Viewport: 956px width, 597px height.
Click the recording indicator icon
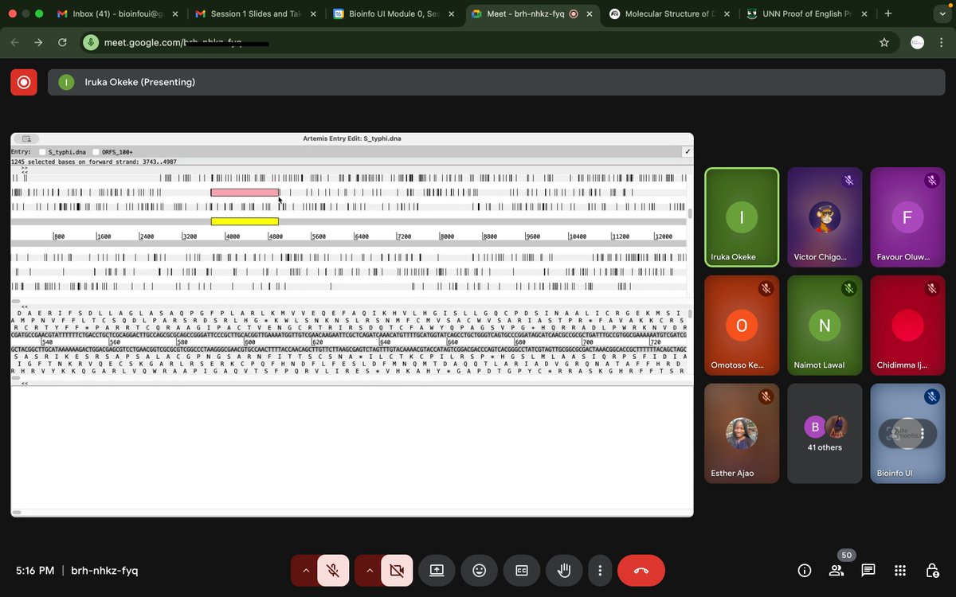(23, 80)
